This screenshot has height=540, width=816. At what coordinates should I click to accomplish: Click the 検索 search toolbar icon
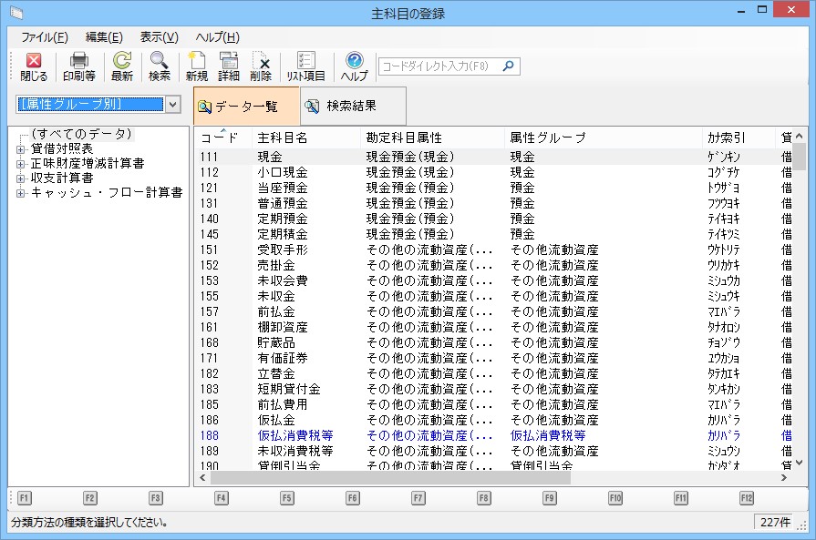160,66
